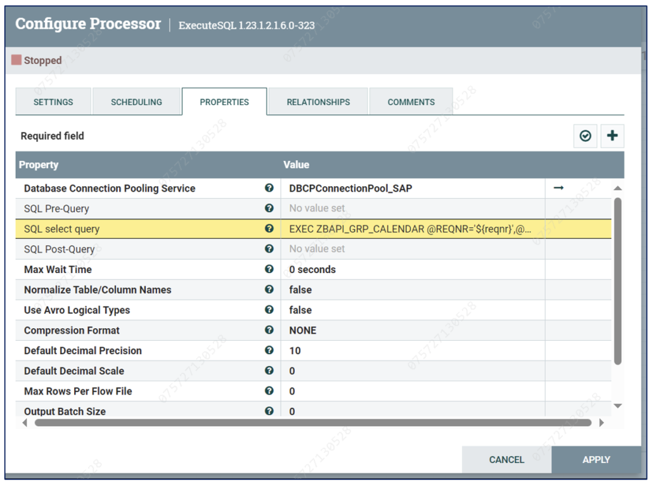649x482 pixels.
Task: Edit Default Decimal Precision value 10
Action: tap(413, 350)
